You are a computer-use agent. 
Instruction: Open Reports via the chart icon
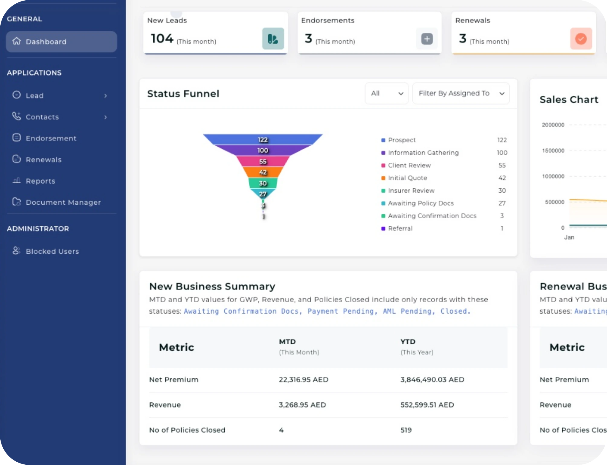(x=16, y=181)
